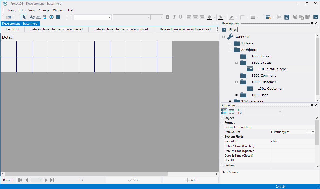Open the Arrange menu
Screen dimensions: 320x189
coord(44,10)
